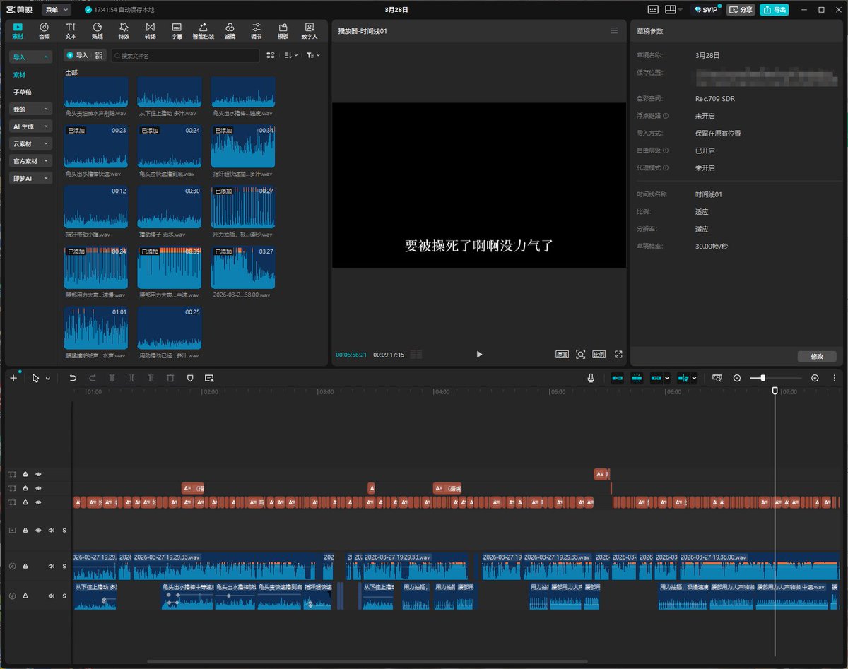Open the 菜单 dropdown menu
The width and height of the screenshot is (848, 669).
tap(57, 10)
